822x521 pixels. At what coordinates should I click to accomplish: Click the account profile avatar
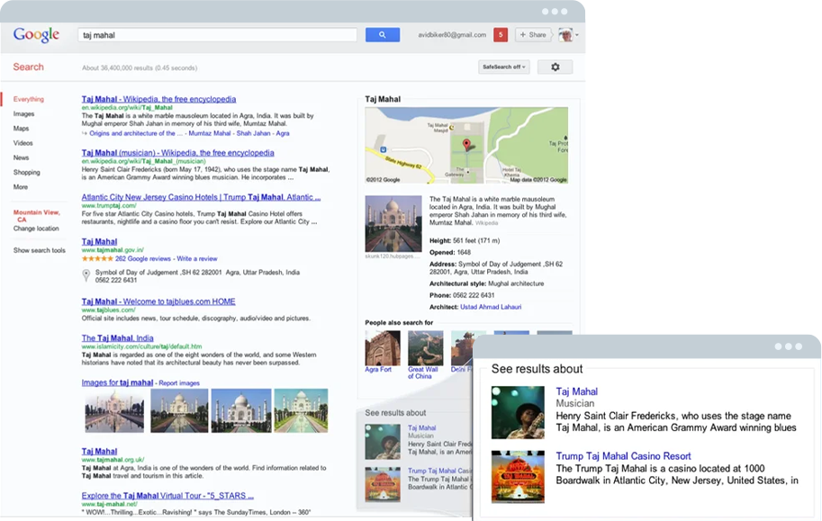click(565, 34)
